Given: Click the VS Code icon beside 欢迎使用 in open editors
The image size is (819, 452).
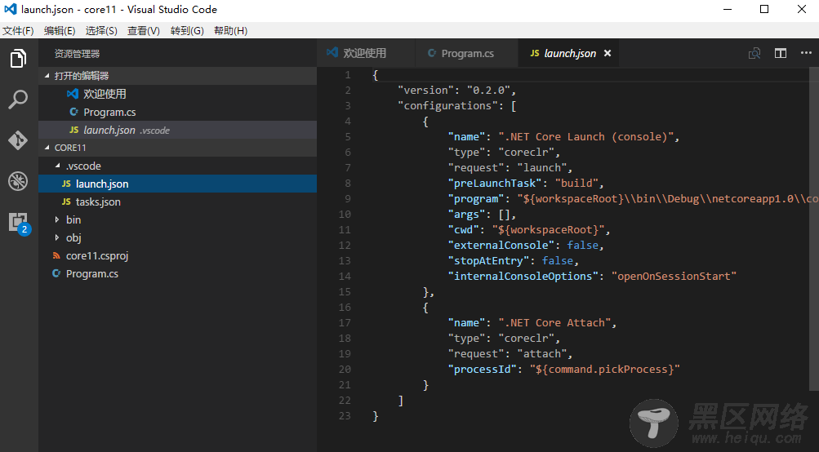Looking at the screenshot, I should pyautogui.click(x=73, y=94).
